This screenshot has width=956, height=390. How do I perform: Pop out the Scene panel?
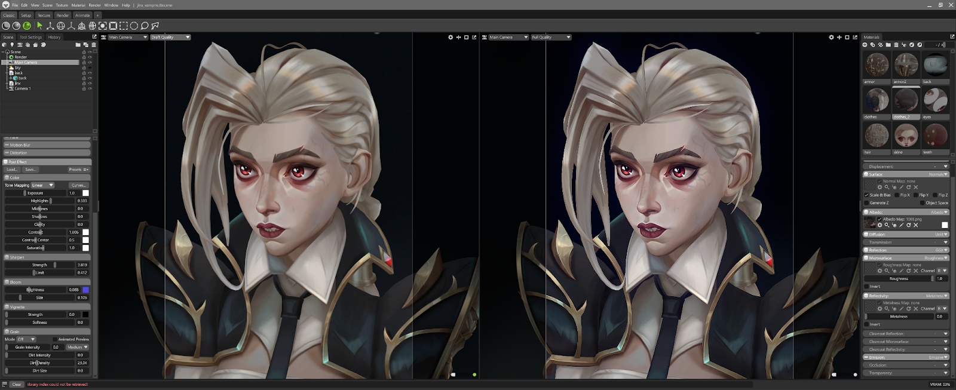94,36
